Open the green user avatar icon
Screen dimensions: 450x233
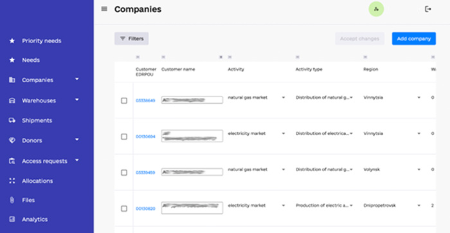click(x=376, y=9)
